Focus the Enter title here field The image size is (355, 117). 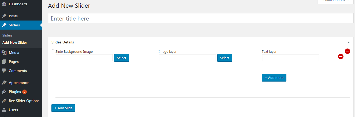point(200,18)
